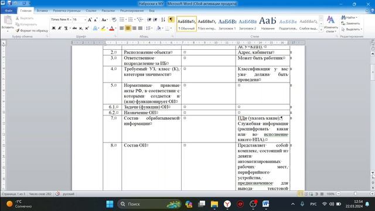Apply the Заголовок 1 style
This screenshot has width=375, height=211.
(x=227, y=24)
